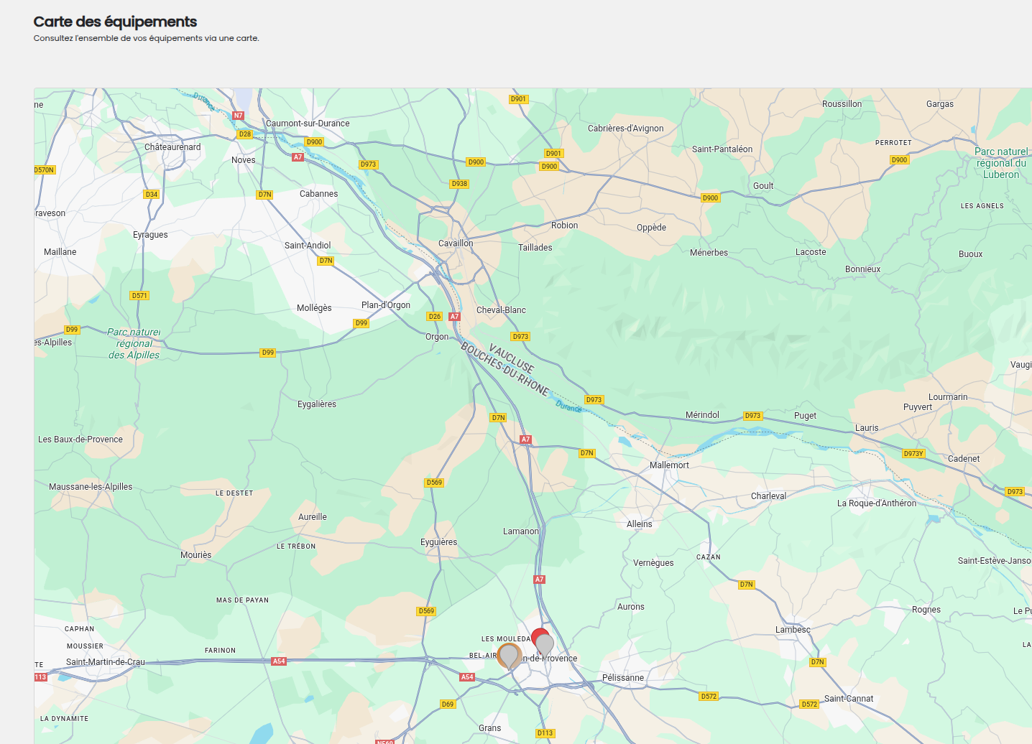Click the Les Baux-de-Provence label
This screenshot has width=1032, height=744.
point(80,440)
